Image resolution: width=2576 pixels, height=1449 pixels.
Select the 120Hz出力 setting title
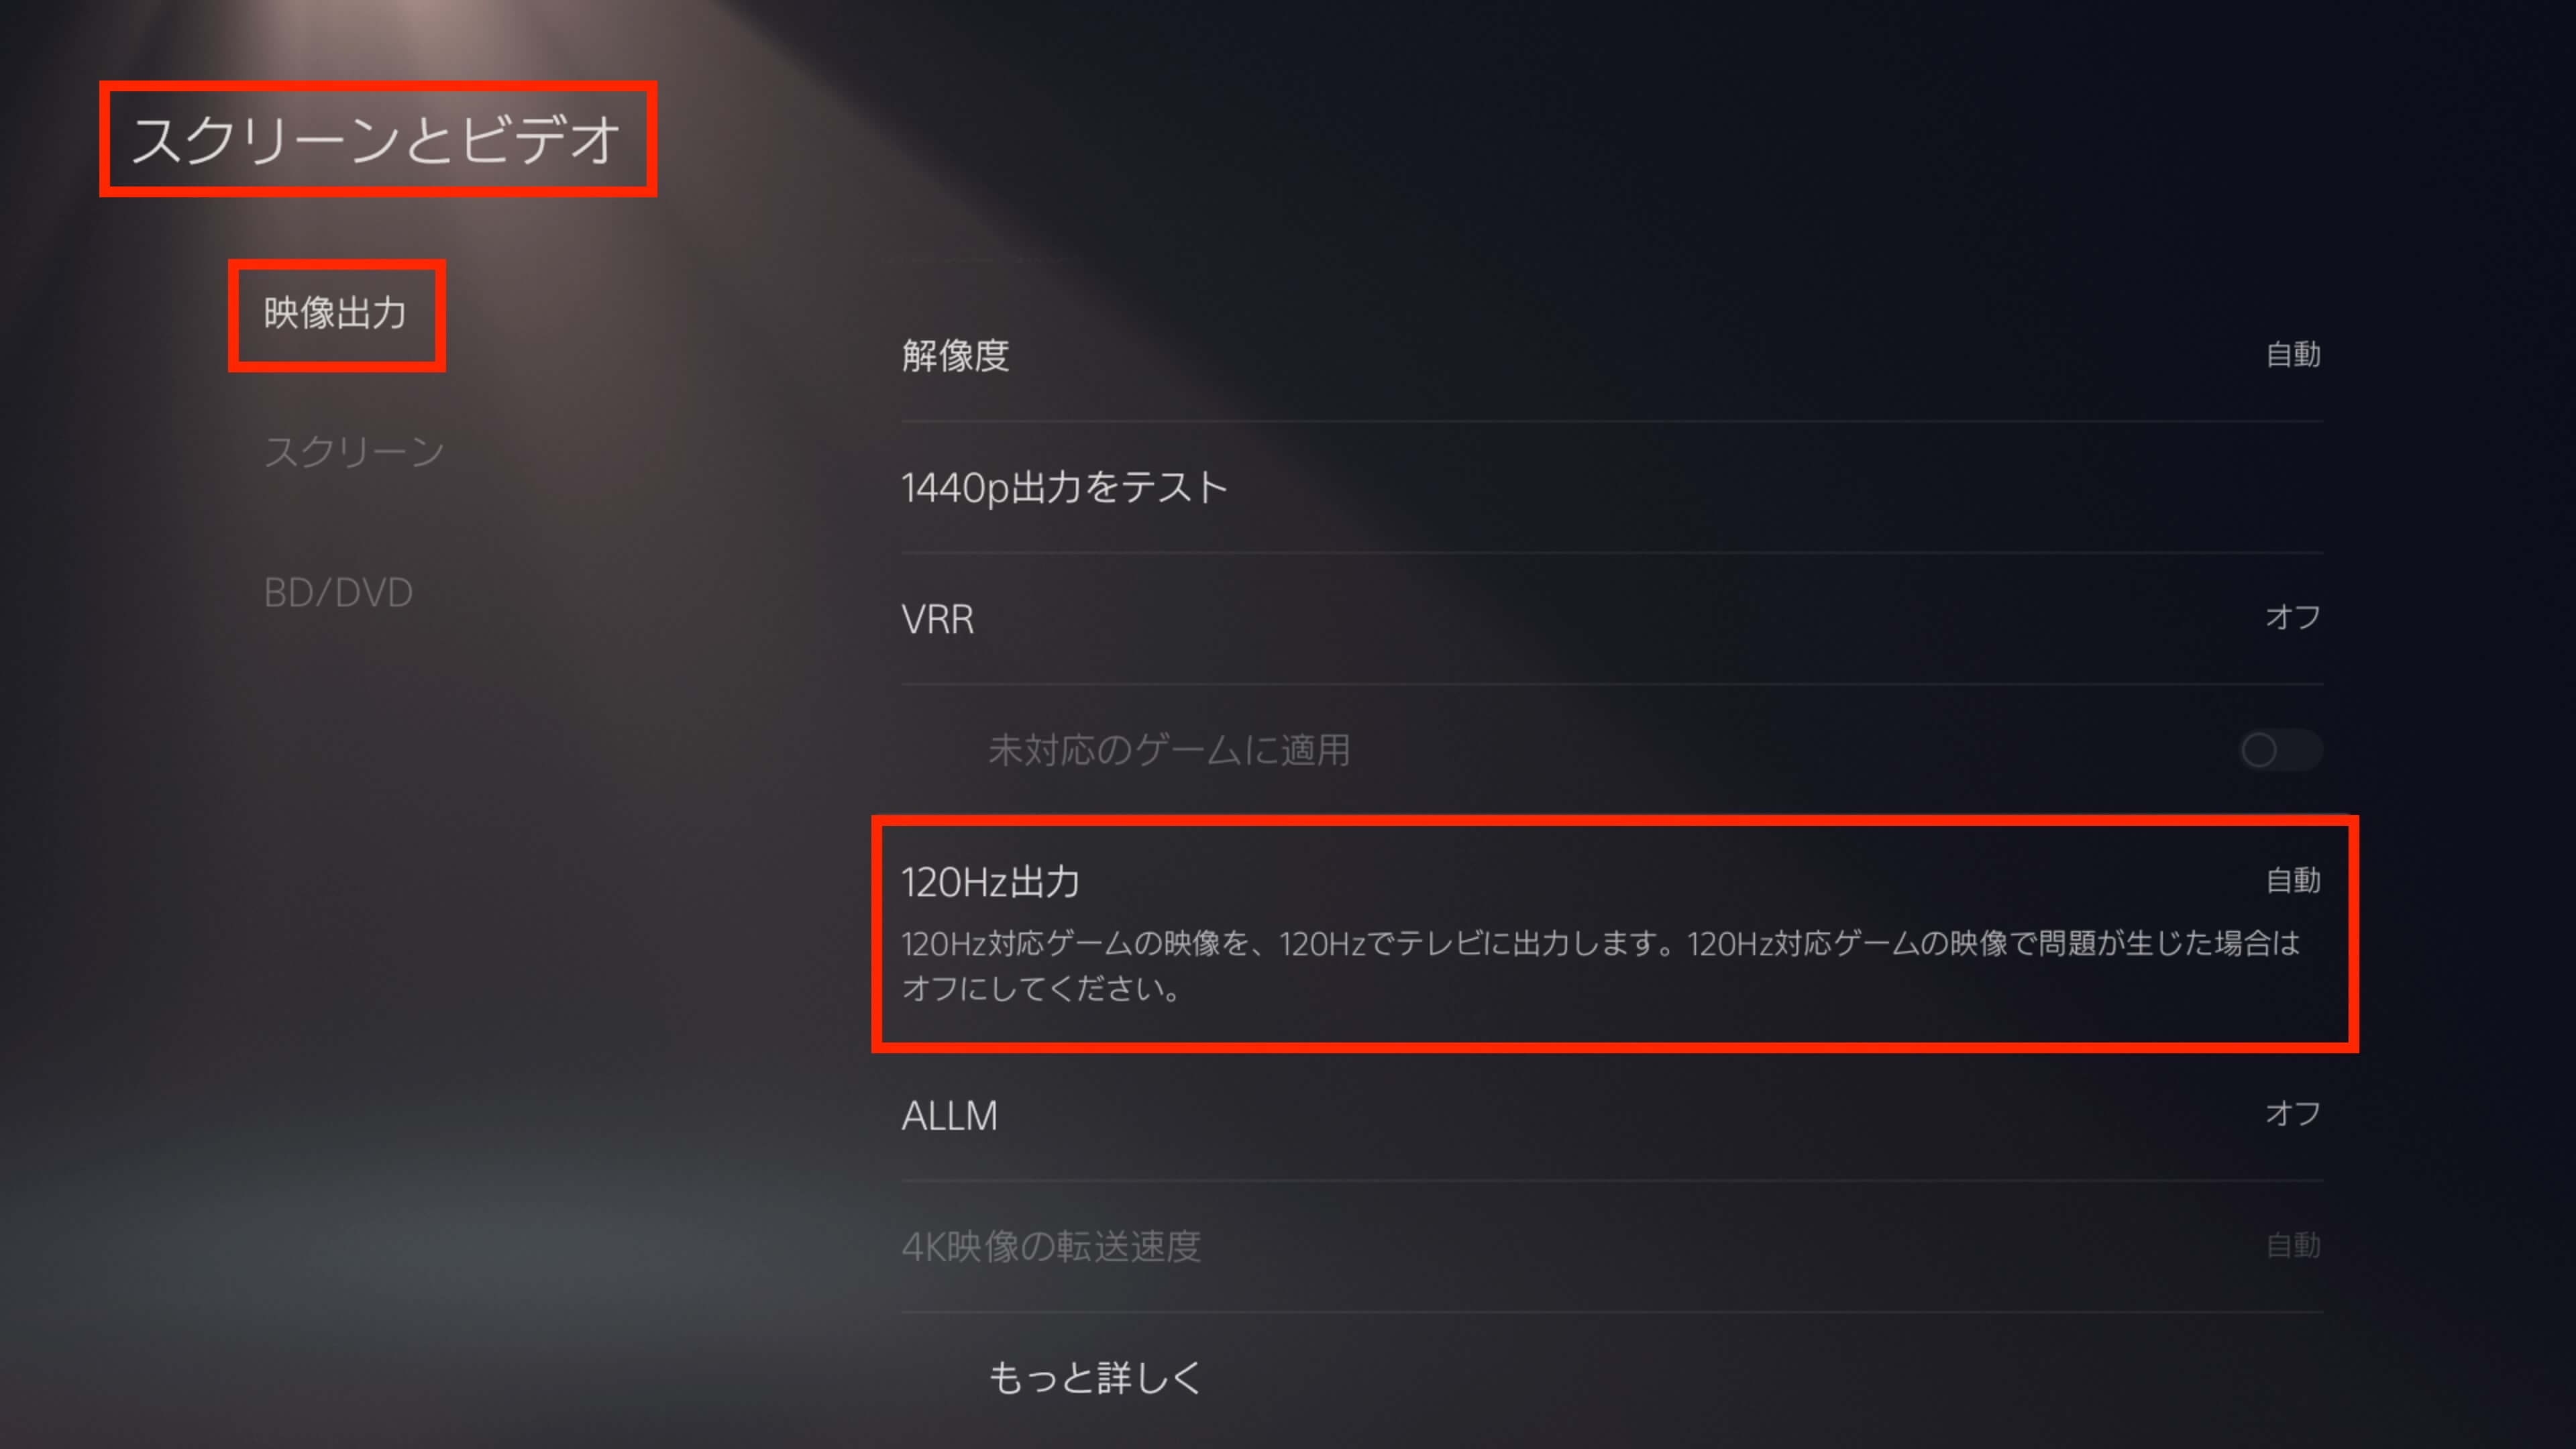[x=991, y=882]
